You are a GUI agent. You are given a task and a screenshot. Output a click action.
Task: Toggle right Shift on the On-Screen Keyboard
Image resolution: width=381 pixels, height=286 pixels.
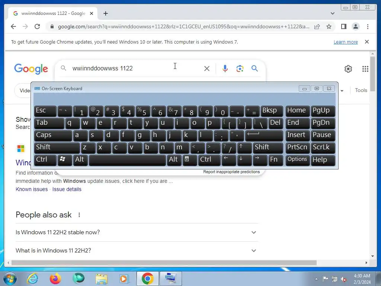[268, 147]
